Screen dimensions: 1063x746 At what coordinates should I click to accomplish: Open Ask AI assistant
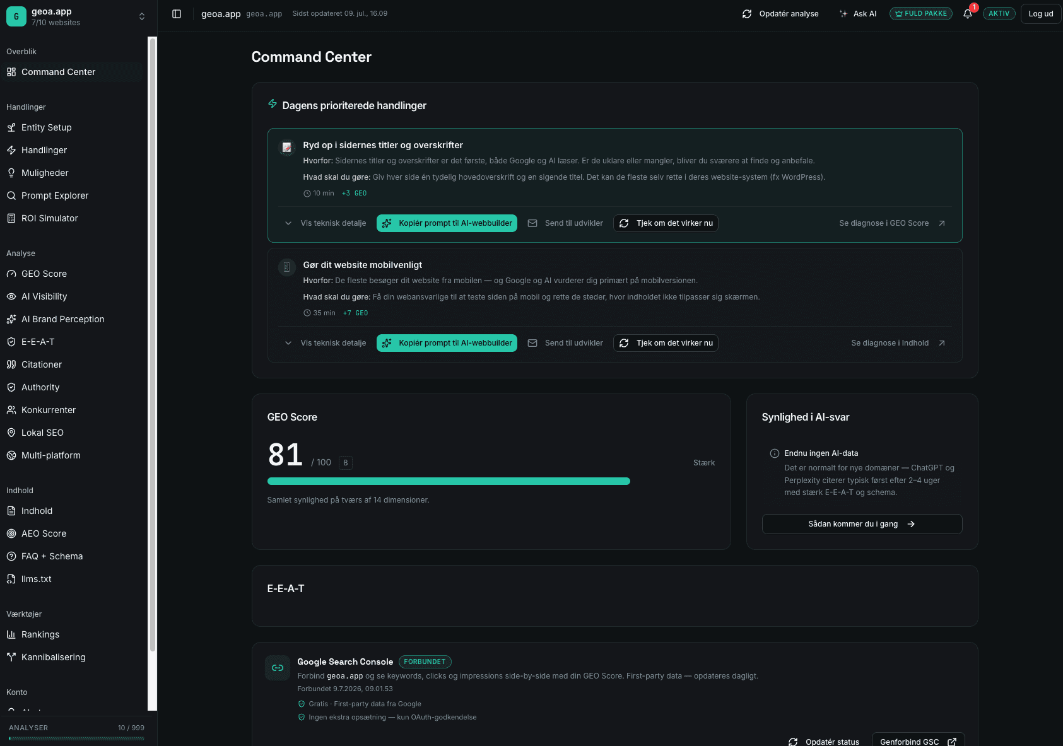point(858,14)
